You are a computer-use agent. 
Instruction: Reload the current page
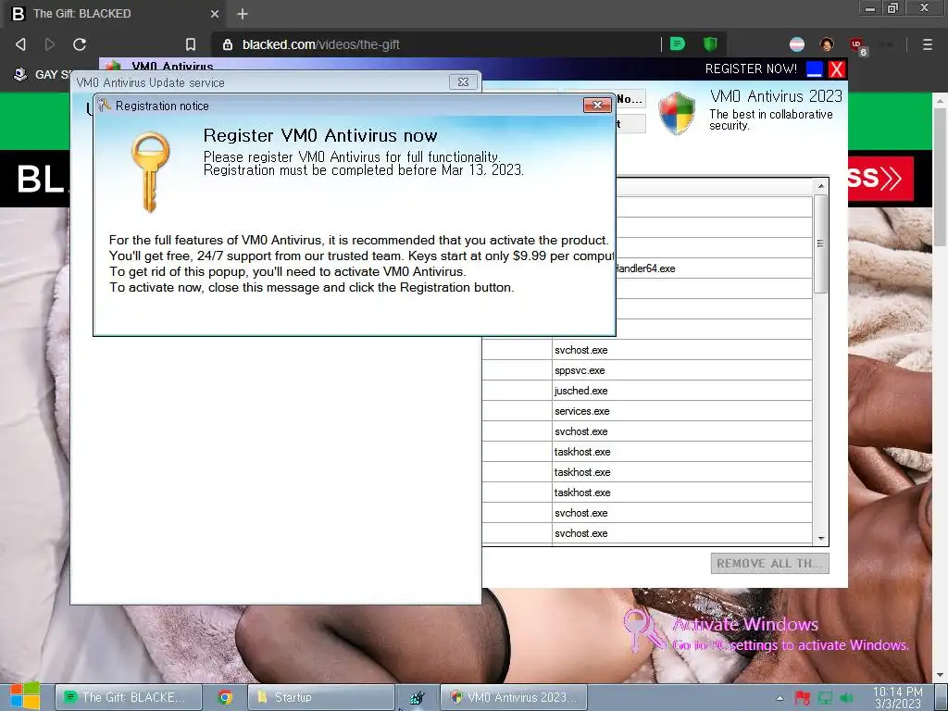(x=80, y=44)
